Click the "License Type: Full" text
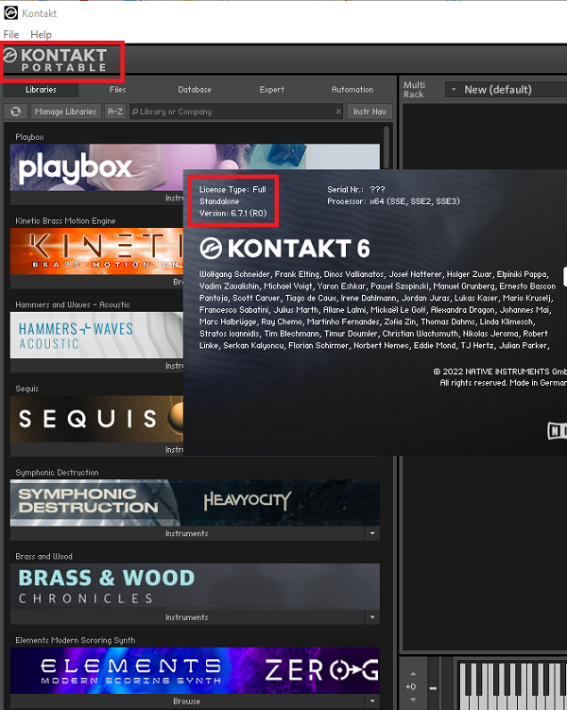The image size is (567, 710). pos(232,190)
